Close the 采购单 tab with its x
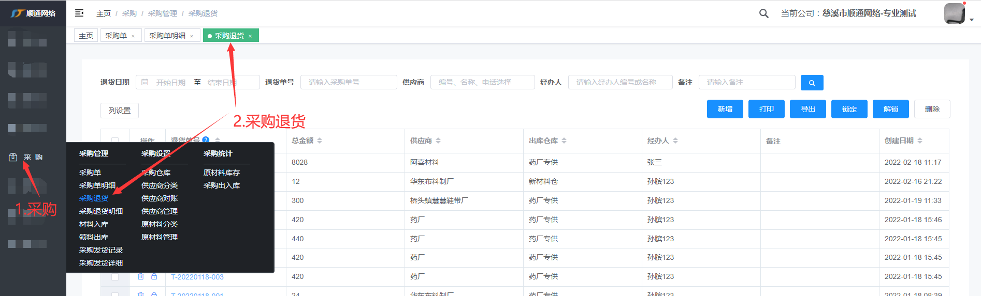 133,36
